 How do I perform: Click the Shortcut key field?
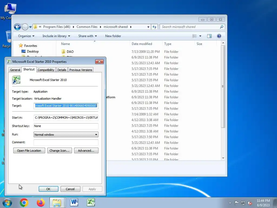tap(66, 126)
